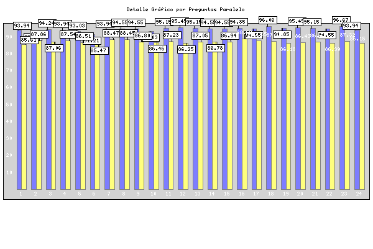
Task: Click the y-axis tick label 90
Action: [x=9, y=37]
